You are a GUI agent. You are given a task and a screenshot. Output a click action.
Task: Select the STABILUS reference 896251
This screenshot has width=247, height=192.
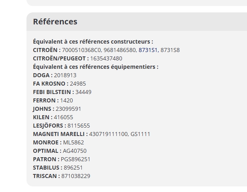[x=73, y=168]
